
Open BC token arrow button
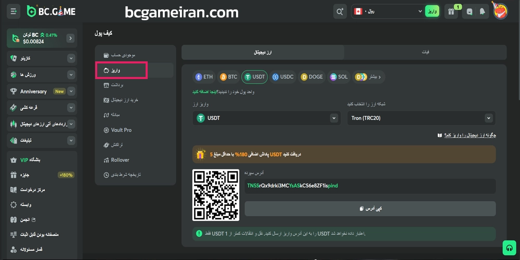click(70, 38)
